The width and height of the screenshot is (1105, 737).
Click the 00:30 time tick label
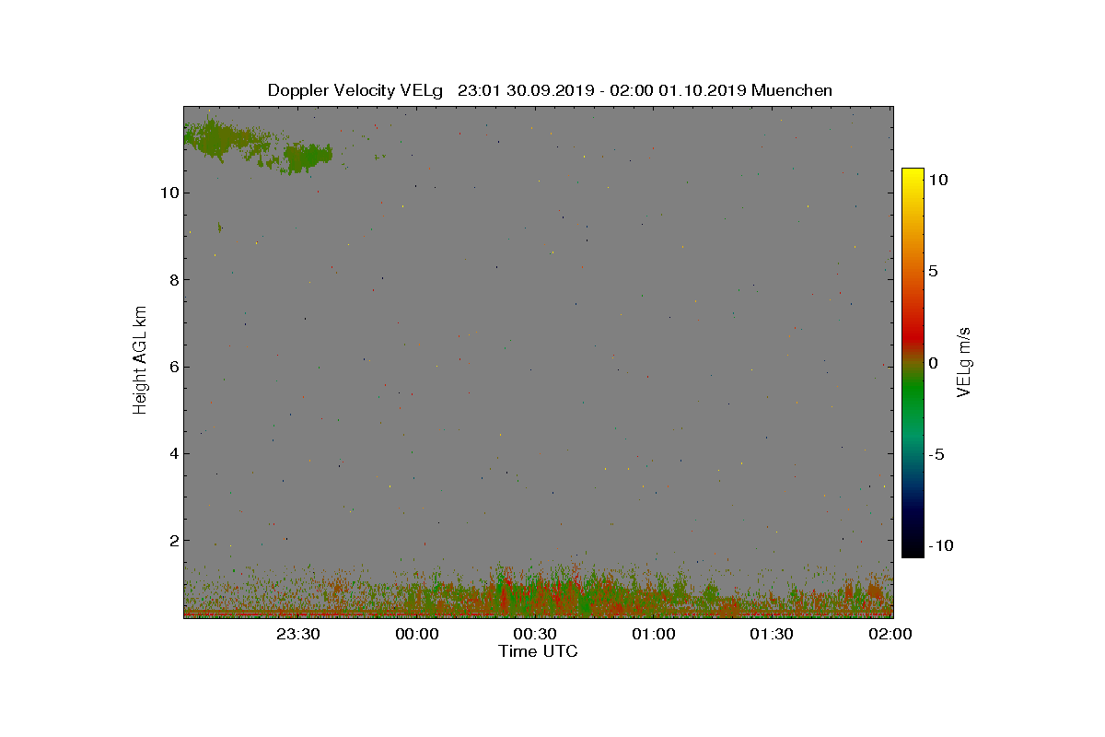pyautogui.click(x=535, y=634)
